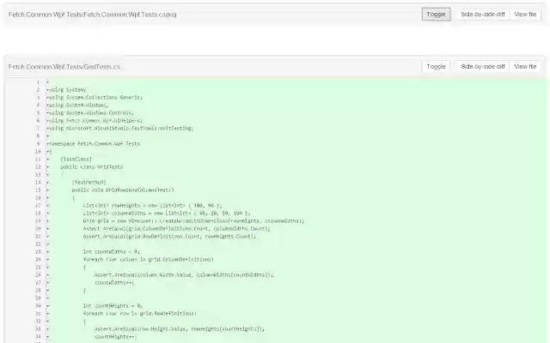Click the Assert.AreEqual grid.ColumnDefinitions.Count line
Image resolution: width=550 pixels, height=343 pixels.
pyautogui.click(x=177, y=229)
